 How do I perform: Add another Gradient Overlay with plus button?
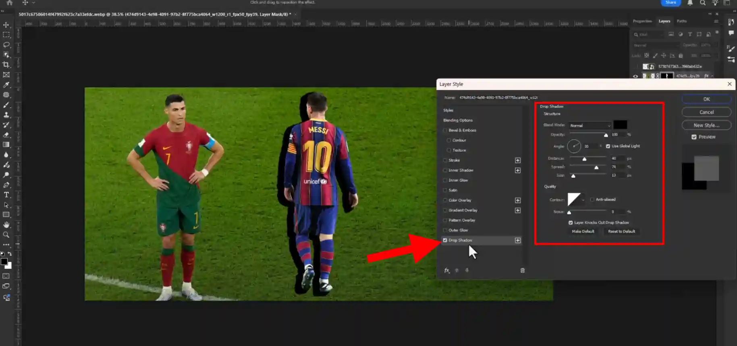[518, 210]
